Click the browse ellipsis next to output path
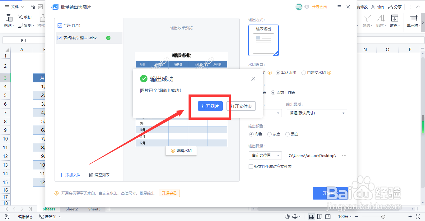 pyautogui.click(x=344, y=155)
